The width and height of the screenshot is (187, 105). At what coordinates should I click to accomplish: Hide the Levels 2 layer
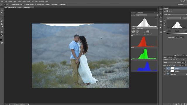click(164, 68)
